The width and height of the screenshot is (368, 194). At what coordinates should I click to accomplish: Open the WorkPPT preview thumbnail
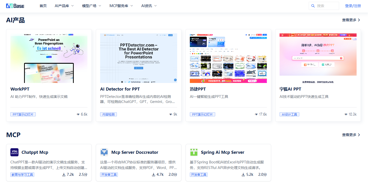(49, 58)
